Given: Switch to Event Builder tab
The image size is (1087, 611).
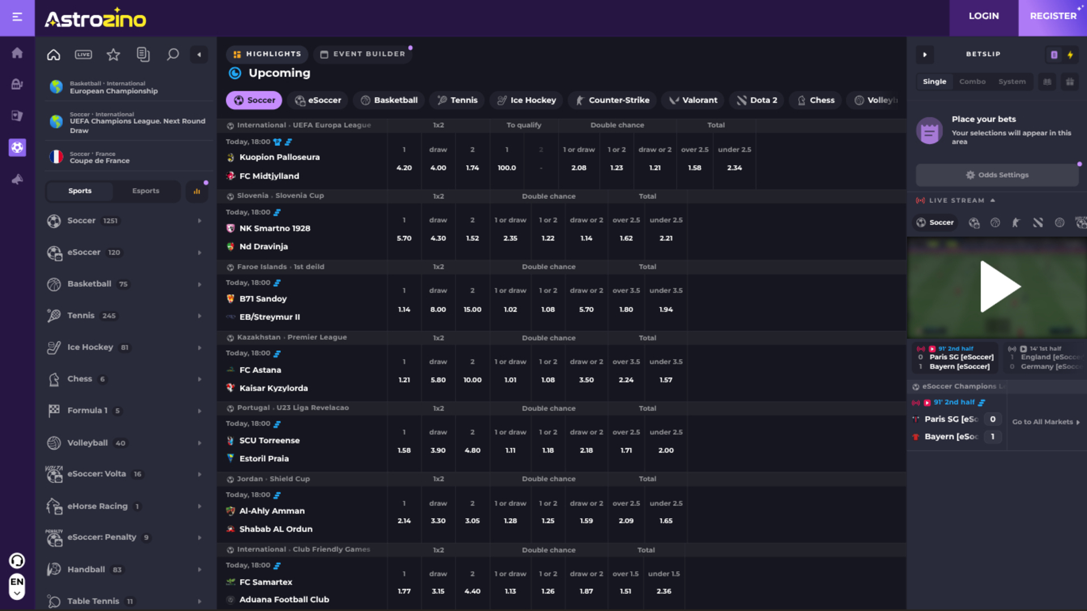Looking at the screenshot, I should (363, 54).
